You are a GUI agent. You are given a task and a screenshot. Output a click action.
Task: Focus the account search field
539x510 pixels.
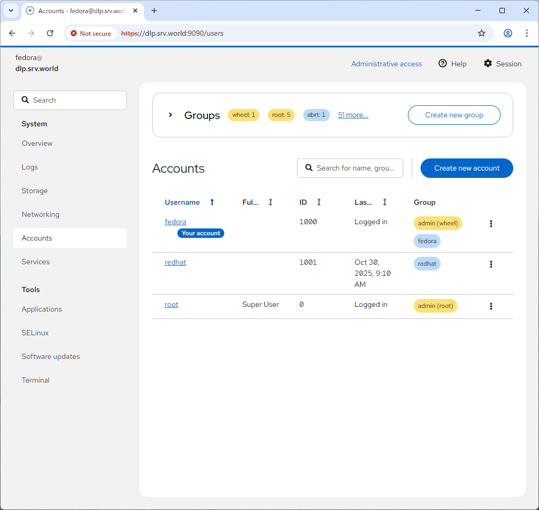tap(354, 168)
